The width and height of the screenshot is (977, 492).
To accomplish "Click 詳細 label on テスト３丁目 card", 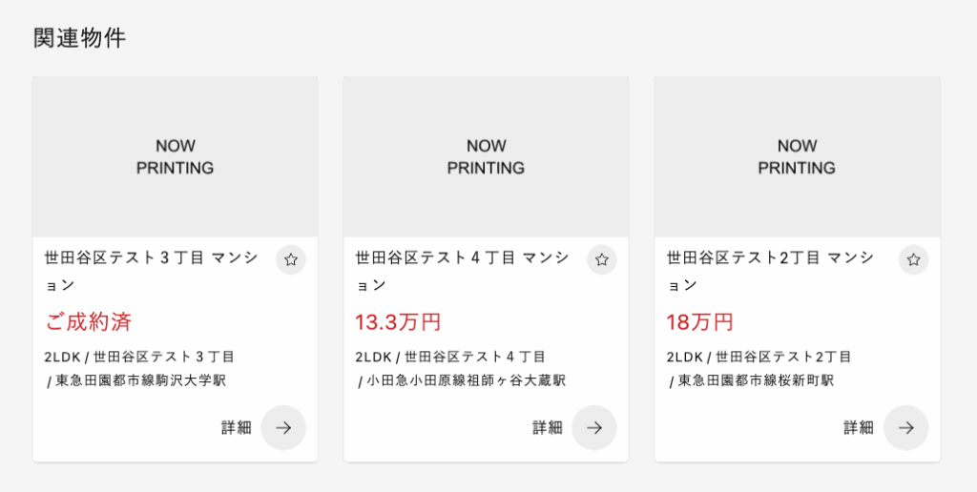I will (x=237, y=428).
